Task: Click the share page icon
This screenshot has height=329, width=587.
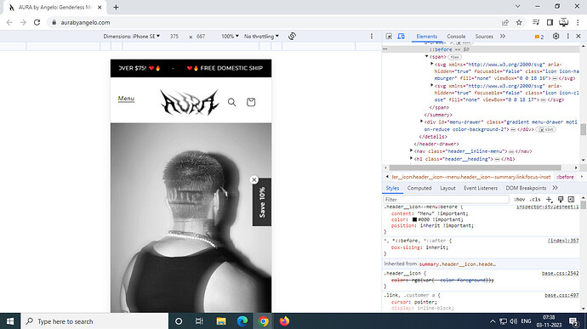Action: click(505, 22)
